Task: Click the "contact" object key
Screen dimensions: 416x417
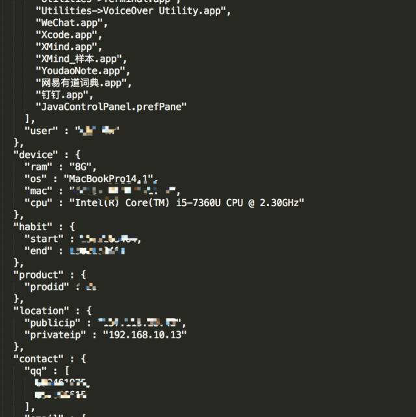Action: point(38,359)
